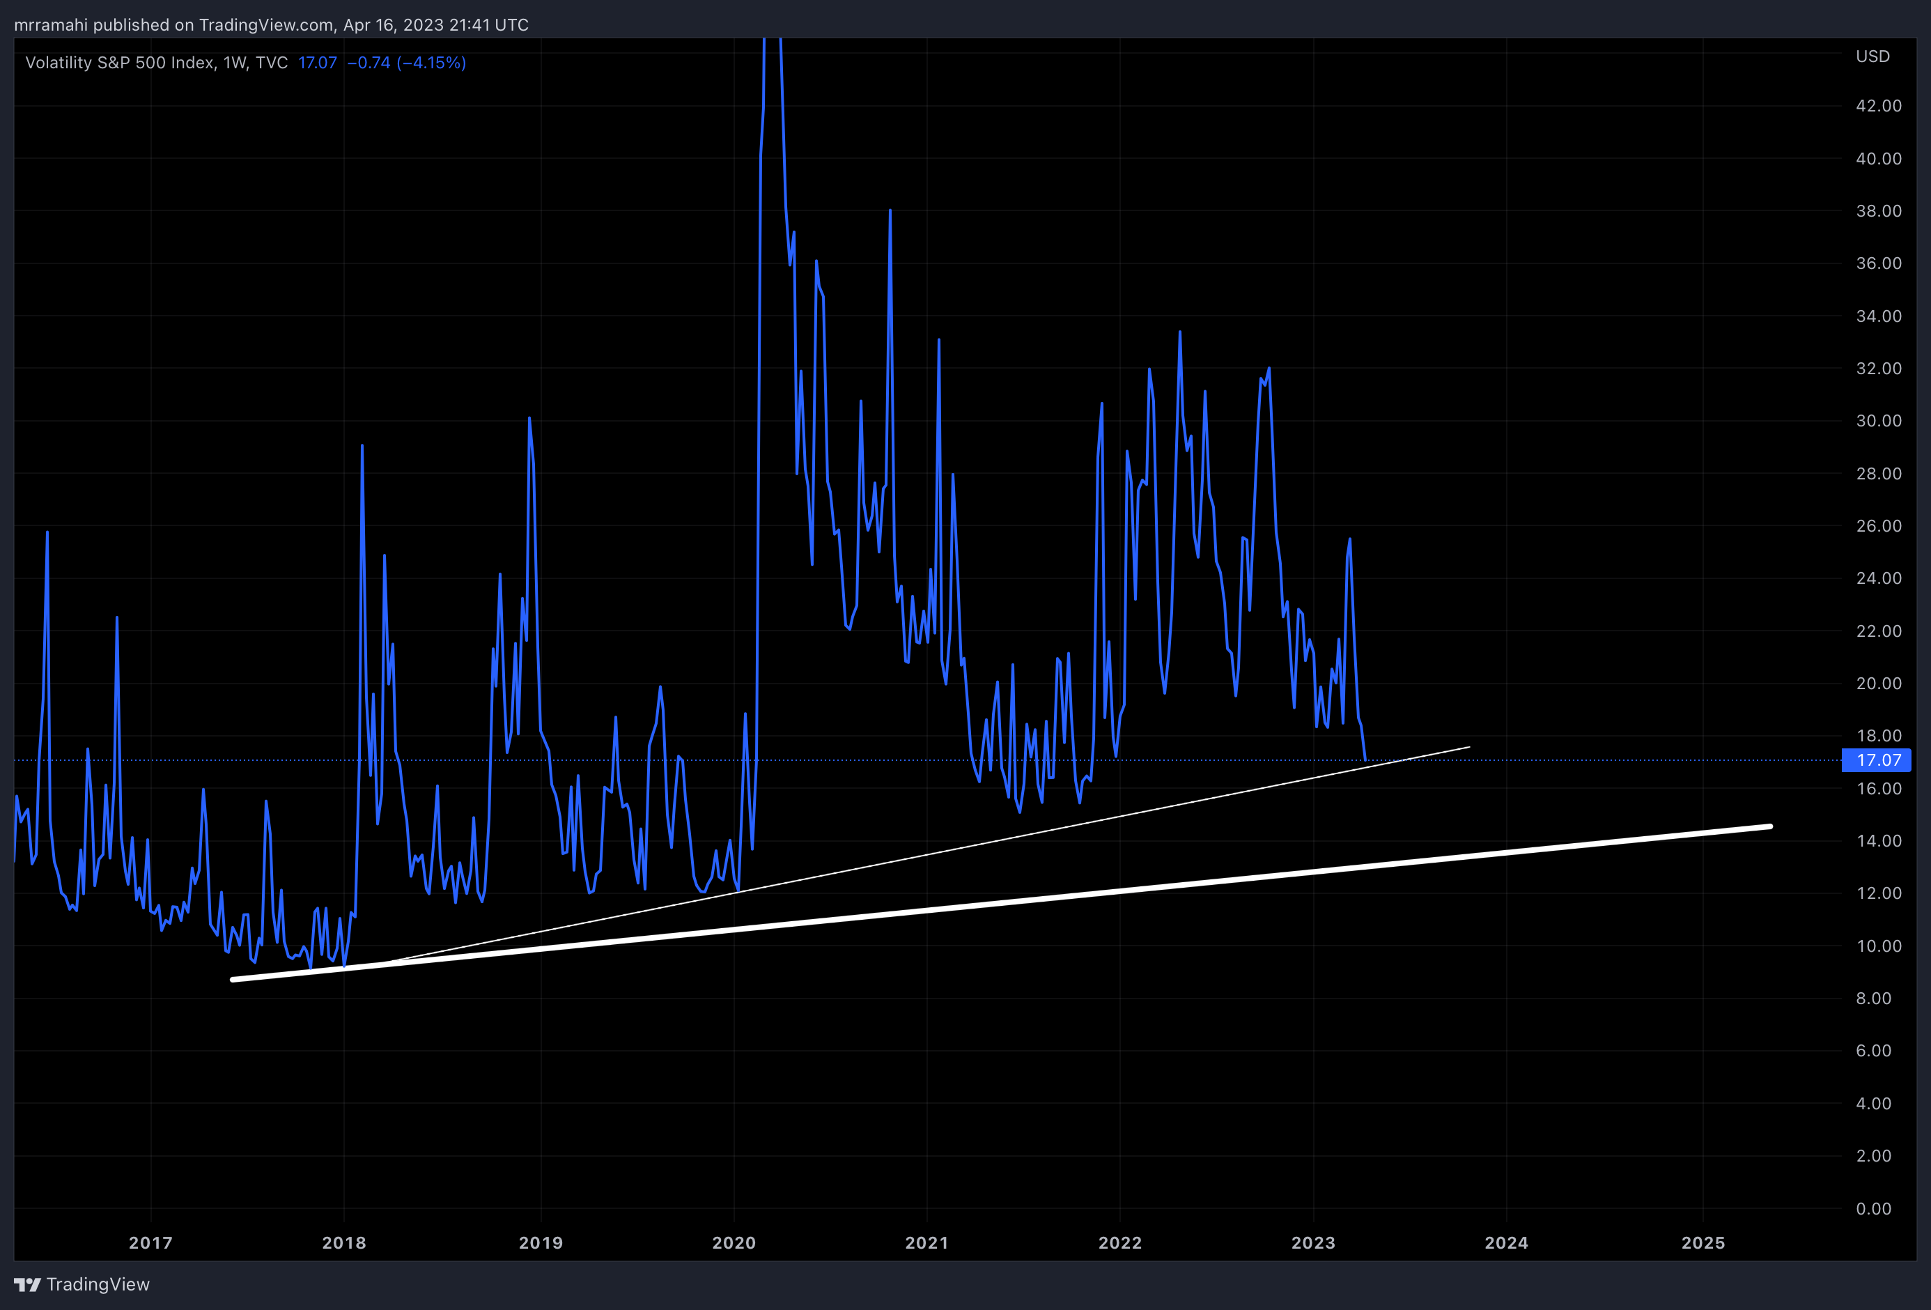1931x1310 pixels.
Task: Click the 2018 label on time axis
Action: click(x=344, y=1242)
